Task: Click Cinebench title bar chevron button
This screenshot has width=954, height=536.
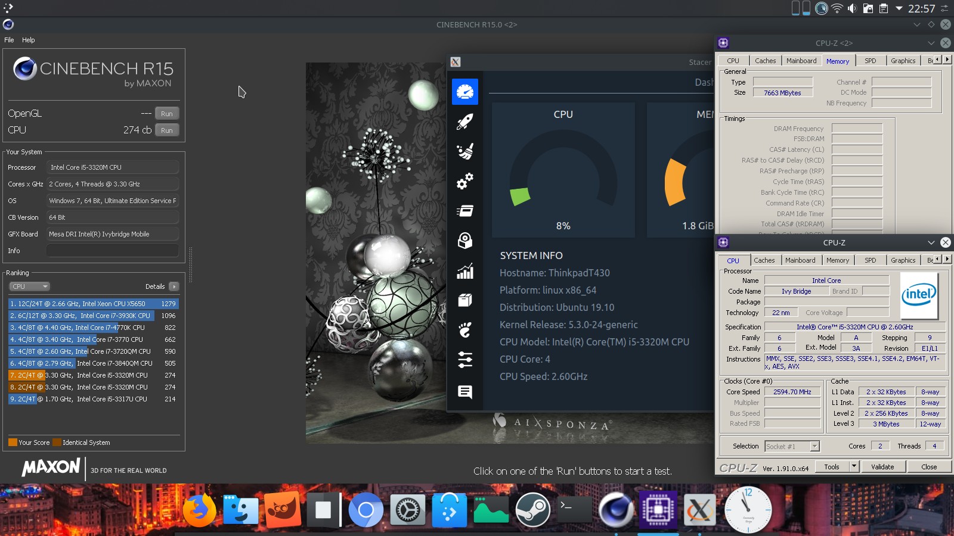Action: 917,24
